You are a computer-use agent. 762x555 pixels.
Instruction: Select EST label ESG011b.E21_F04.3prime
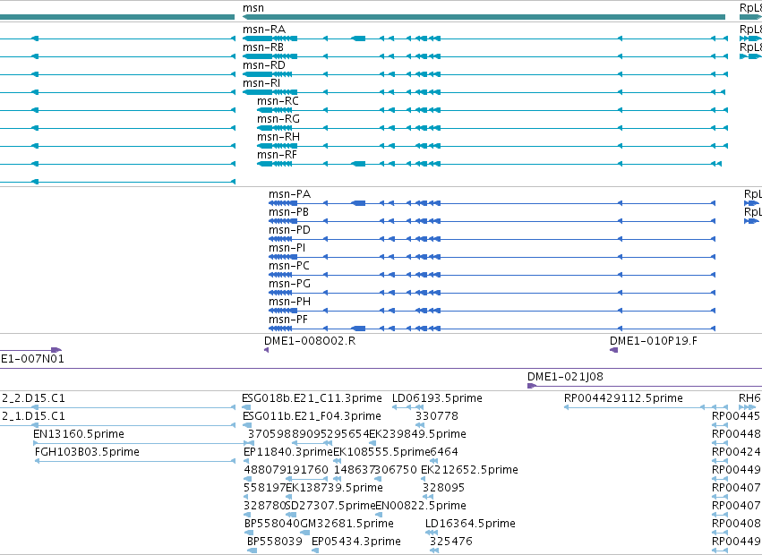[x=312, y=416]
